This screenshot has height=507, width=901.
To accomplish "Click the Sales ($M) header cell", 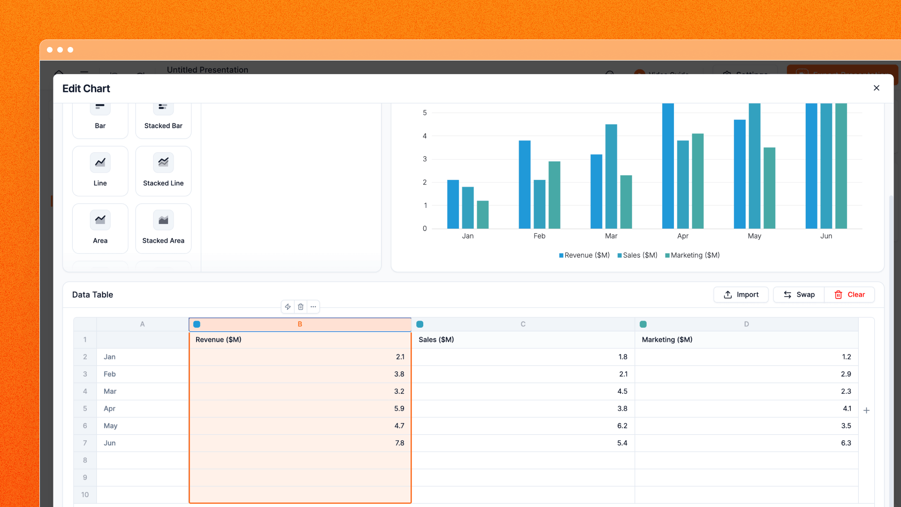I will point(523,340).
